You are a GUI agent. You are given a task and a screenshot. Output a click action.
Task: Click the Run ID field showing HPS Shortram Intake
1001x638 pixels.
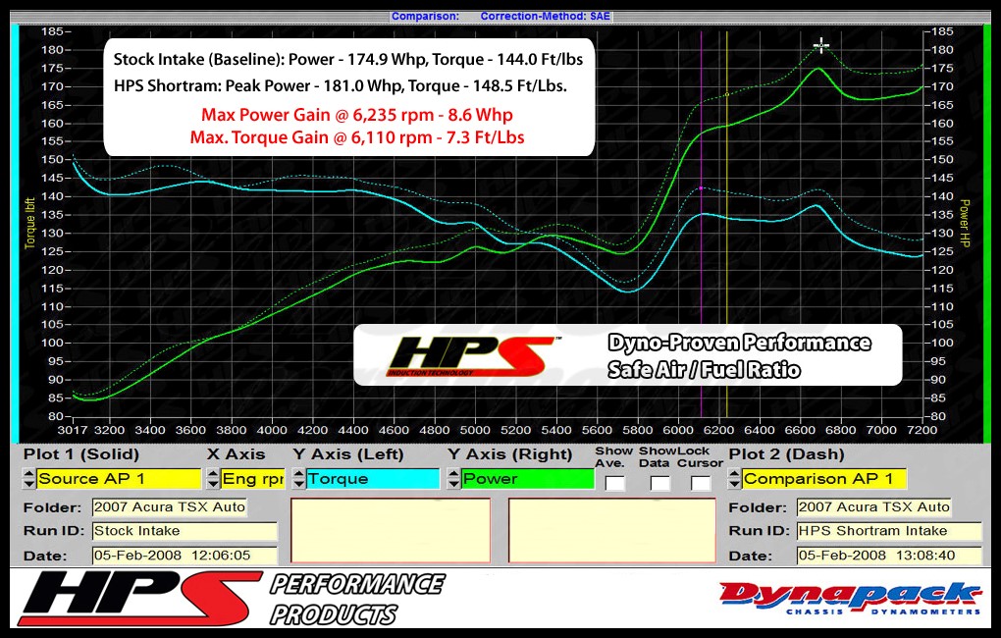click(x=889, y=531)
